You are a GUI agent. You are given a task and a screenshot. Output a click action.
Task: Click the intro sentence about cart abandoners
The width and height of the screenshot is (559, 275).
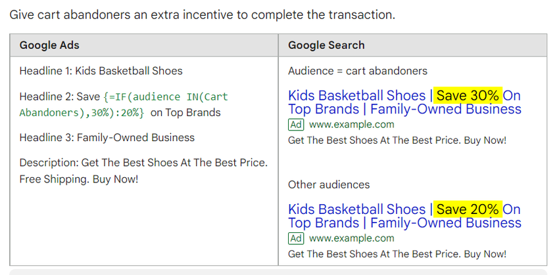(202, 14)
